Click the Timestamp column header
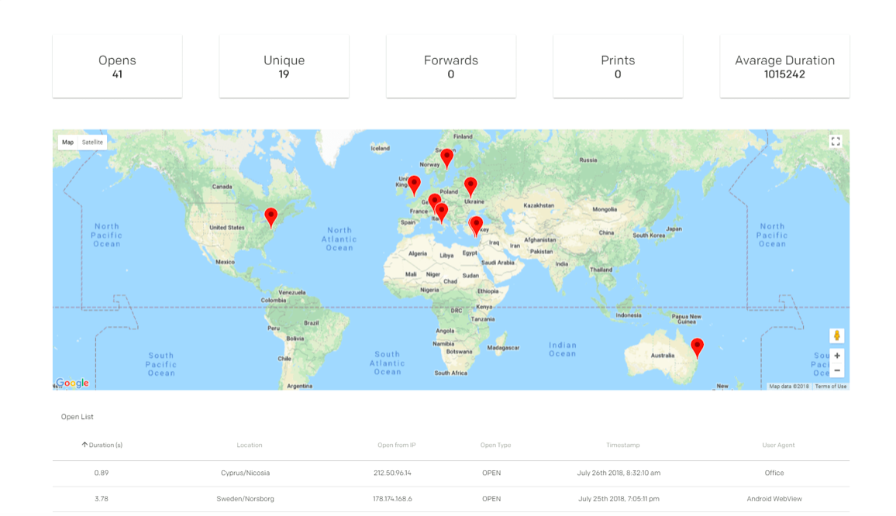Image resolution: width=896 pixels, height=516 pixels. point(622,445)
